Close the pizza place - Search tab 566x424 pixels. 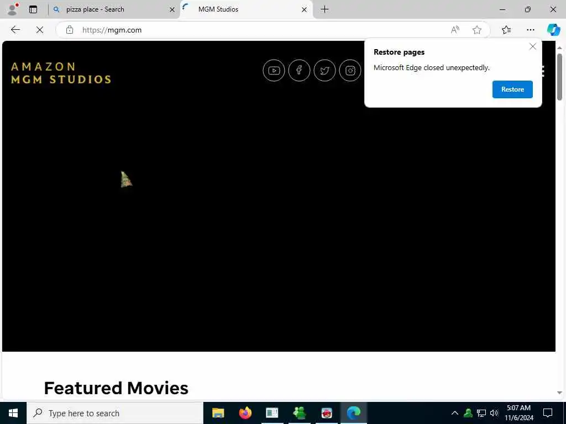(x=172, y=10)
